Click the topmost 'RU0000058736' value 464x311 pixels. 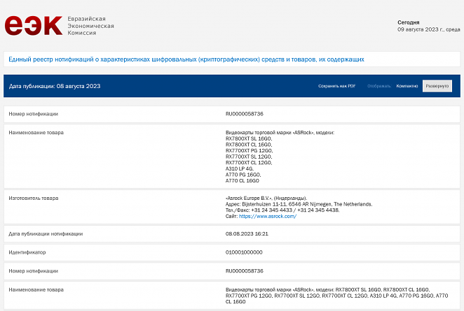(244, 114)
